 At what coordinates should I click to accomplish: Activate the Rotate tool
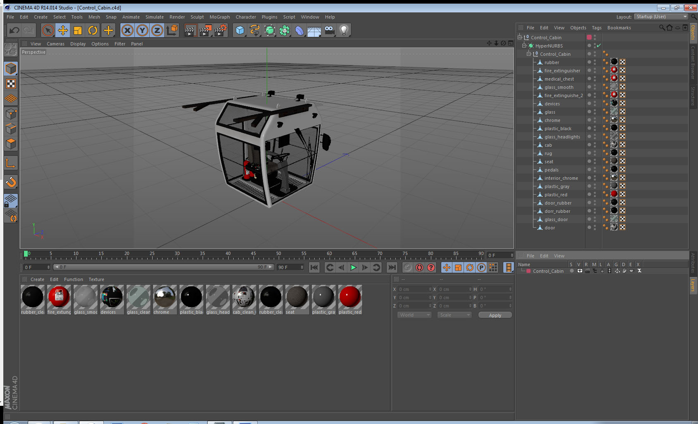(x=93, y=30)
